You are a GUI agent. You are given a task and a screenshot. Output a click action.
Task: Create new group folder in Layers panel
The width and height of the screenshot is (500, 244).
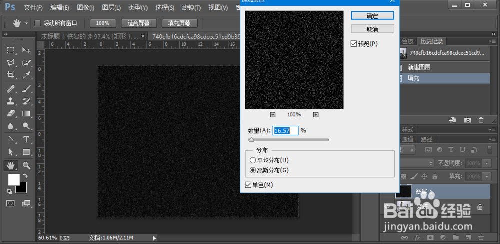tap(456, 237)
